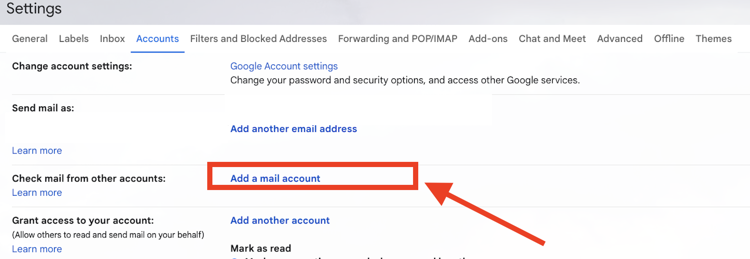Select the Accounts tab

coord(157,39)
